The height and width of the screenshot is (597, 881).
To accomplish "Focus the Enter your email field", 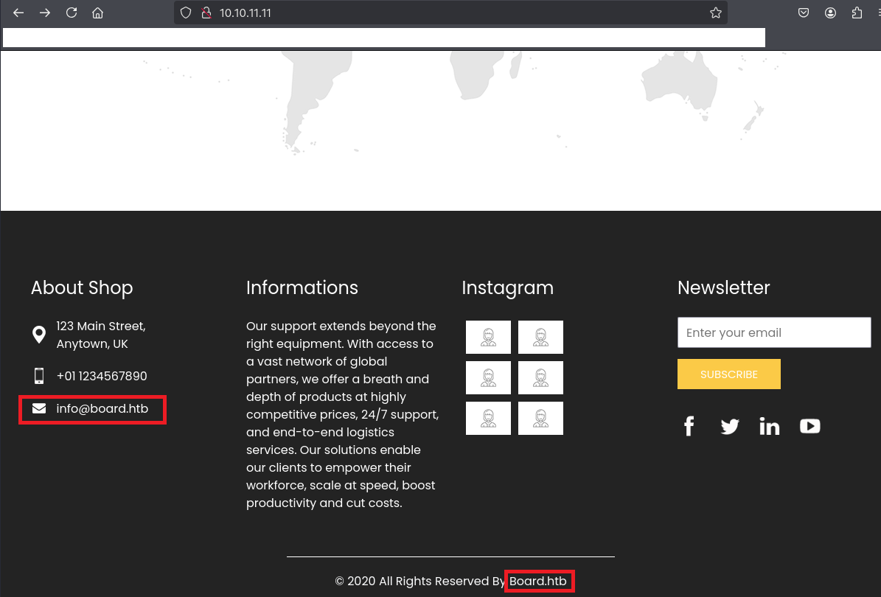I will click(773, 332).
